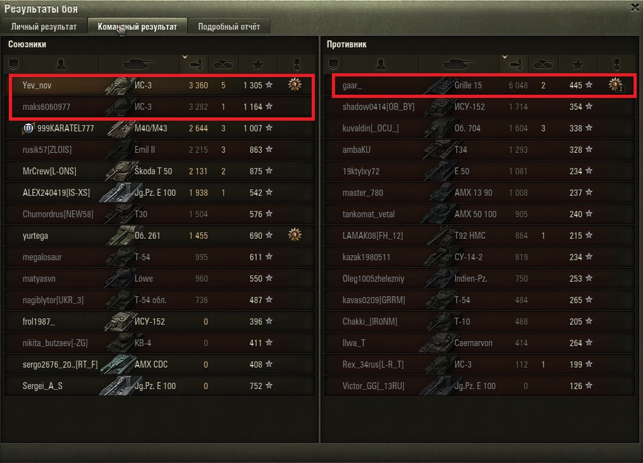Click the platoon badge beside 999KARATEL777
This screenshot has height=463, width=643.
28,128
